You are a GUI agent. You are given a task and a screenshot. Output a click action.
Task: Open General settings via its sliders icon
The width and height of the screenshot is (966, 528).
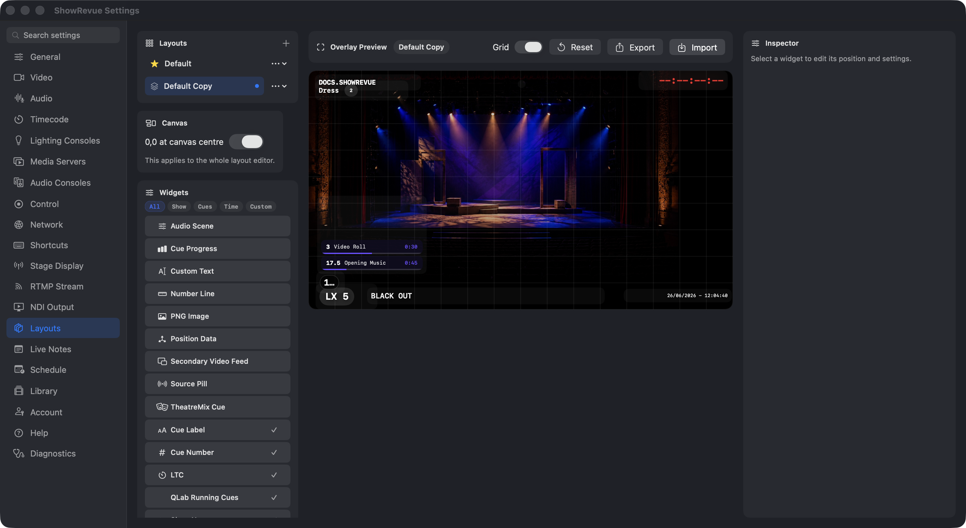click(18, 57)
